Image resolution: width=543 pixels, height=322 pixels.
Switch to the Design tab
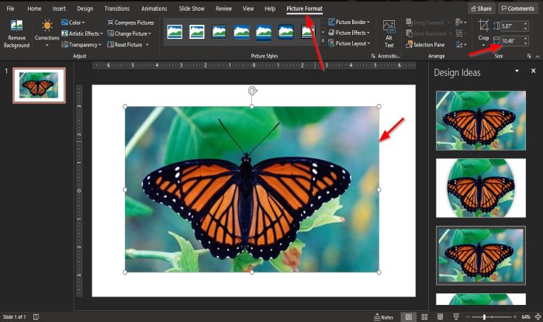[85, 8]
